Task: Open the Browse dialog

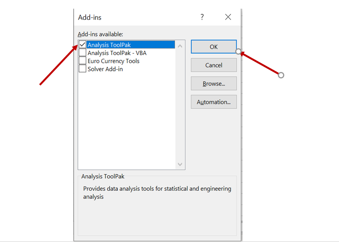Action: 214,83
